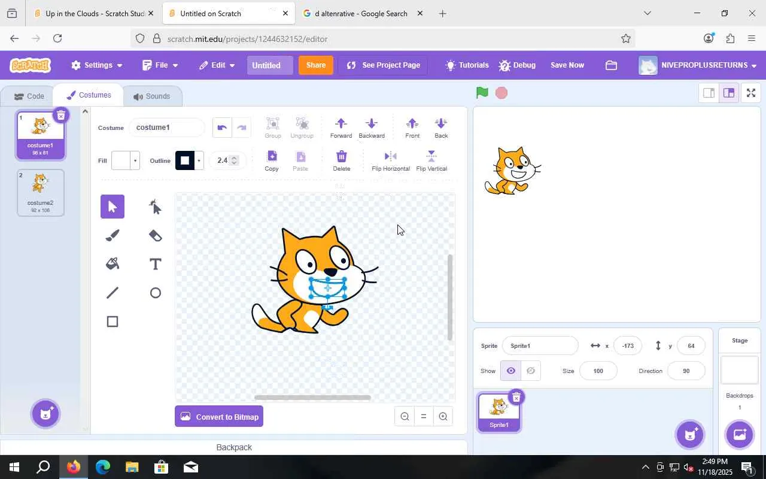Enter full screen stage mode
Screen dimensions: 766x479
coord(750,93)
